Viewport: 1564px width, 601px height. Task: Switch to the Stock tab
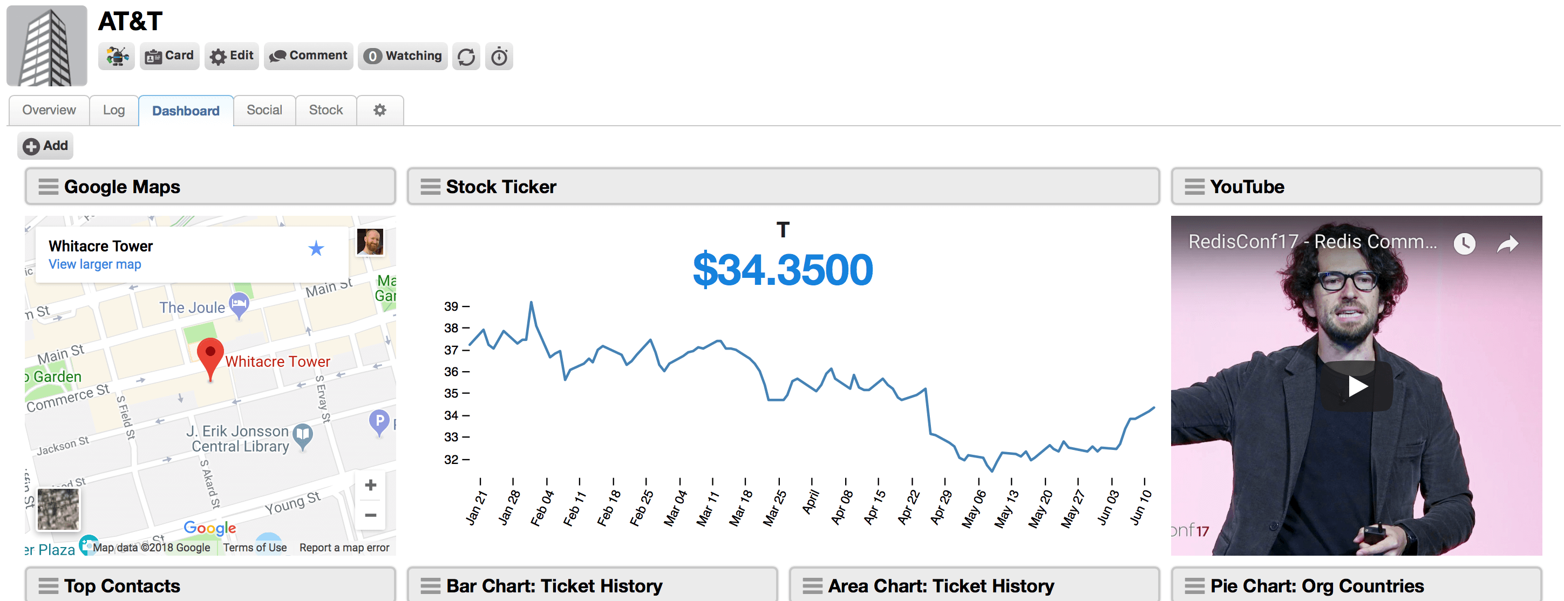coord(326,111)
